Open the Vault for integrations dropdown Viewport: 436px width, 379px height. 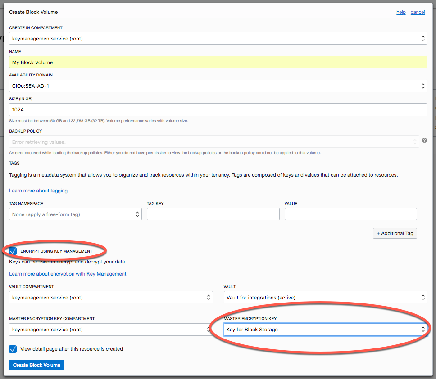325,298
